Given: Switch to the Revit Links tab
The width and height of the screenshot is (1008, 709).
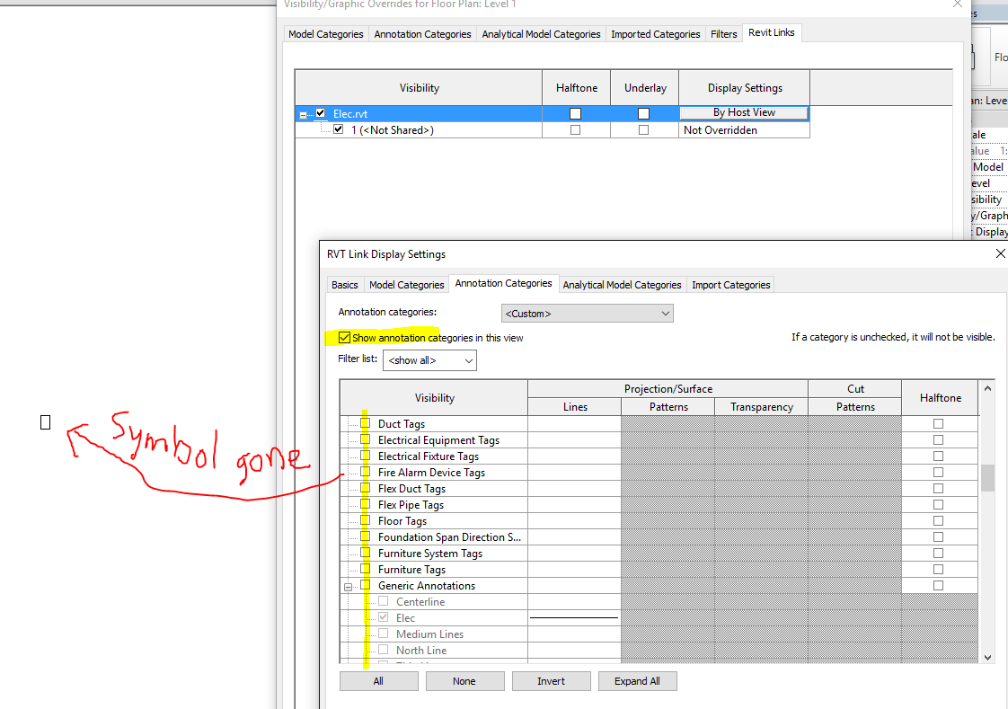Looking at the screenshot, I should tap(771, 32).
